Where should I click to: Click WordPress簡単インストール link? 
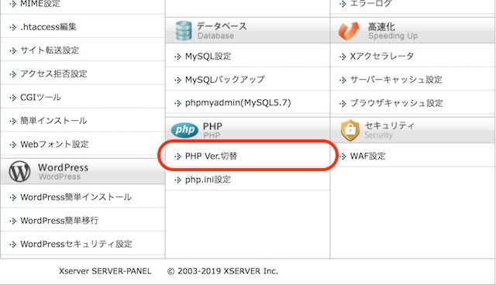coord(76,197)
